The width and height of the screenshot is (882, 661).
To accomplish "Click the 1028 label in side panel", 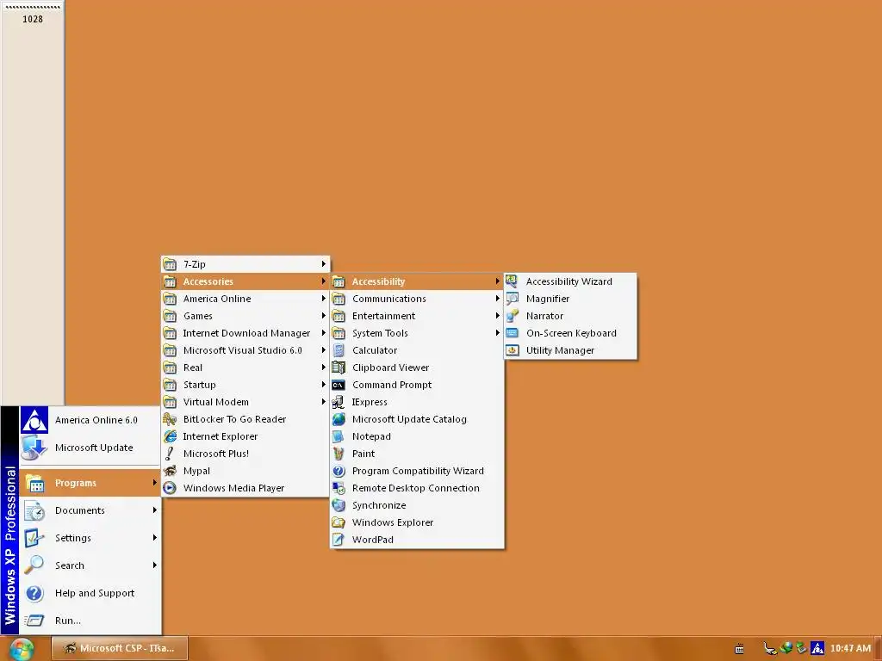I will [33, 19].
